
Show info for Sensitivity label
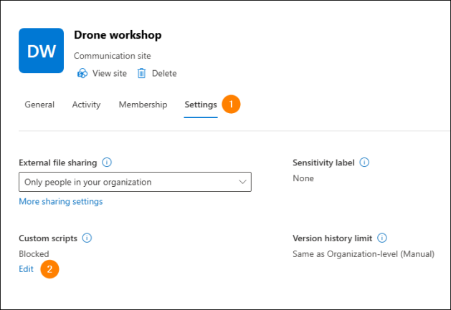point(364,163)
